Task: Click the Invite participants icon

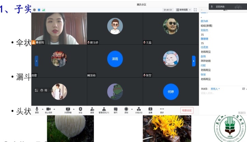Action: click(x=92, y=109)
